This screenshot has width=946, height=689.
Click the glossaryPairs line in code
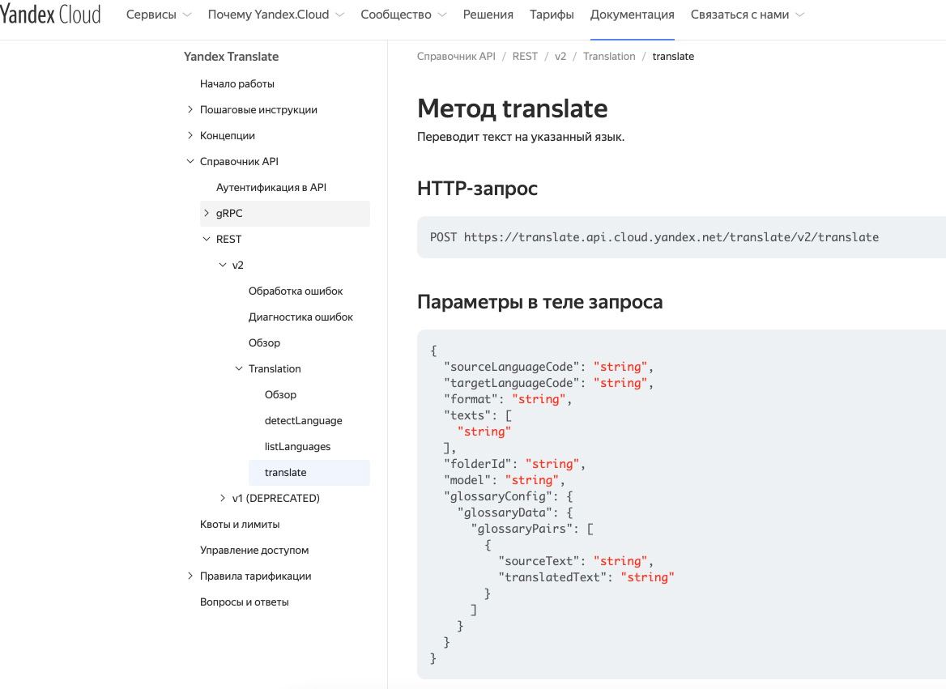[x=532, y=530]
